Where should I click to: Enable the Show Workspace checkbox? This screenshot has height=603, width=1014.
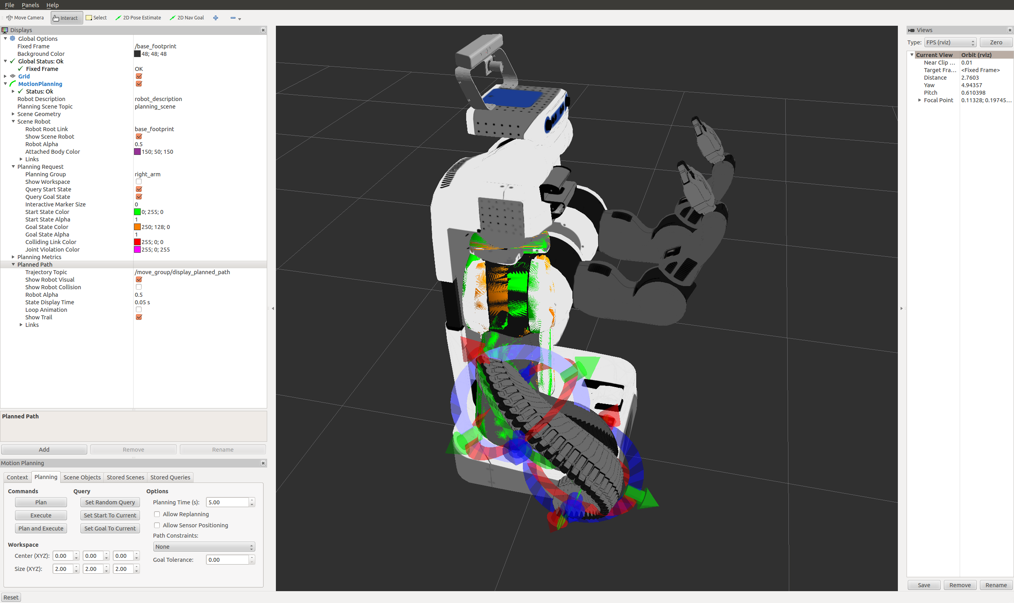click(139, 182)
